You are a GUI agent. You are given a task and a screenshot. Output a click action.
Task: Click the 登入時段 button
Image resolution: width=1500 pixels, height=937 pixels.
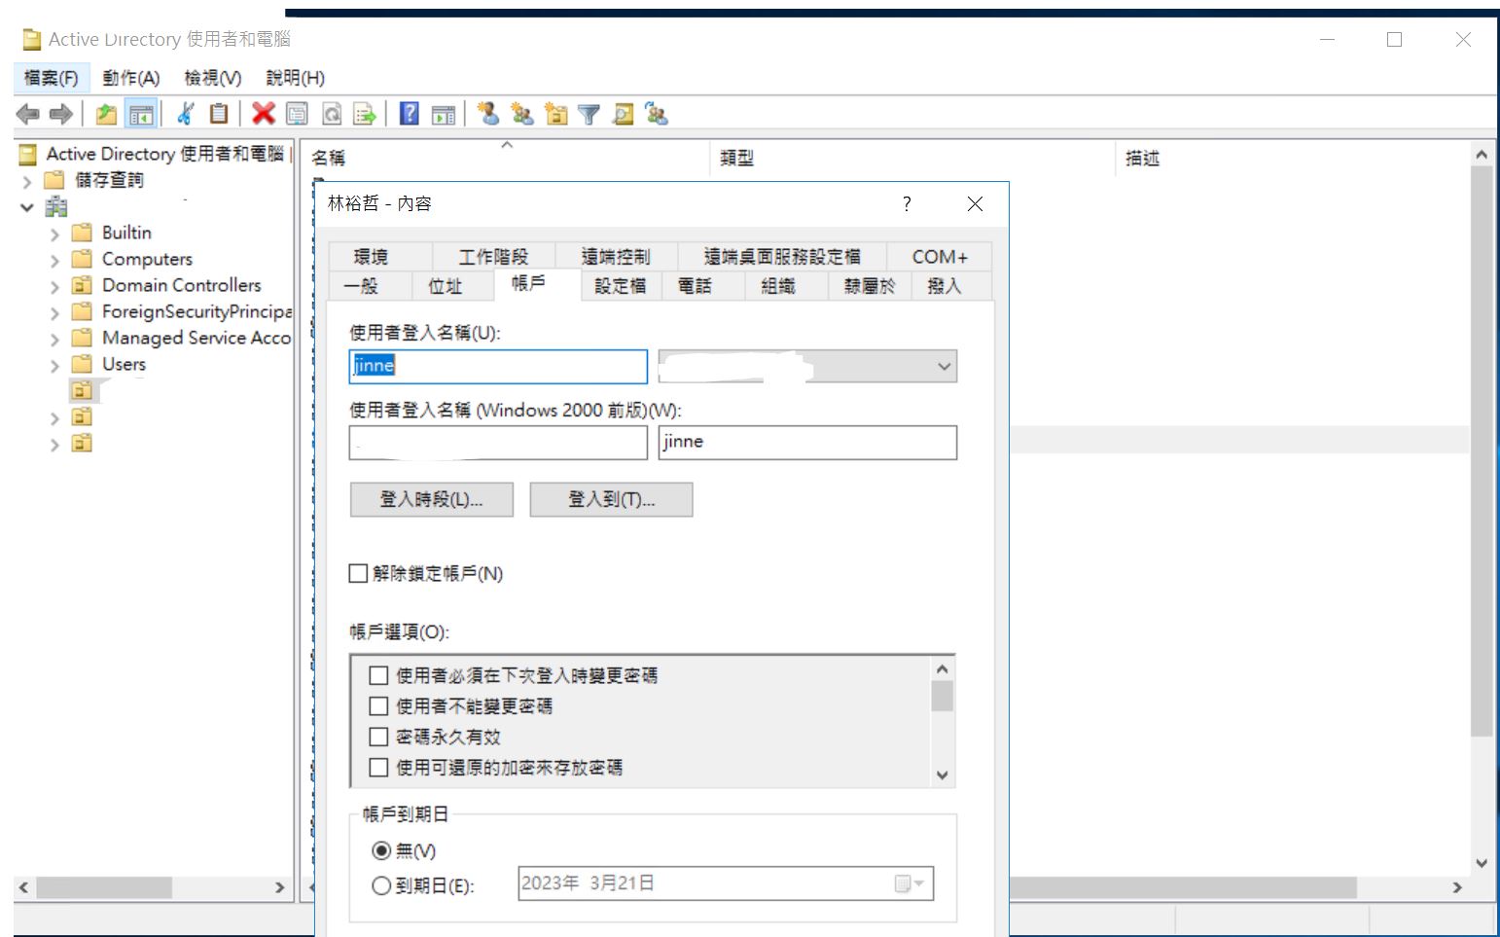click(x=431, y=499)
